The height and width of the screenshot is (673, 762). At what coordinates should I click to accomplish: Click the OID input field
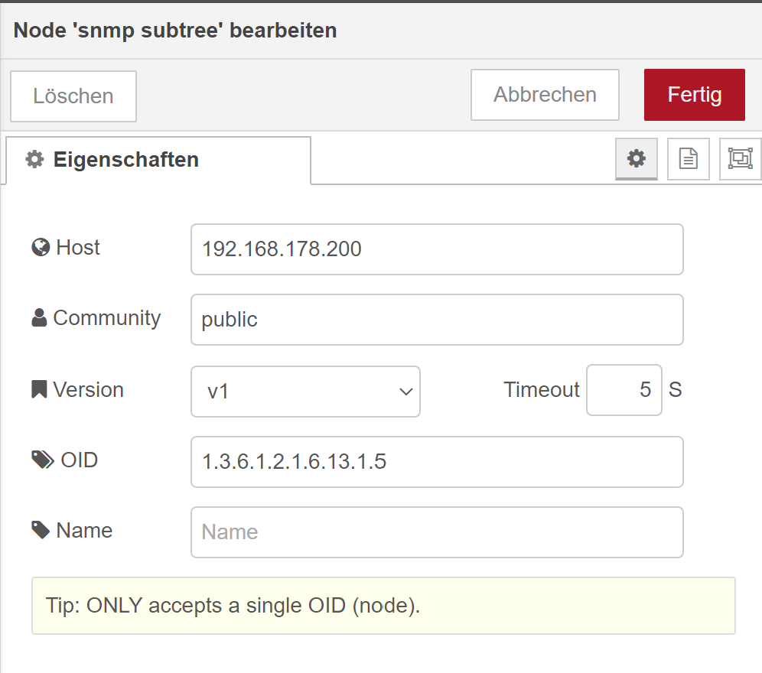click(436, 462)
